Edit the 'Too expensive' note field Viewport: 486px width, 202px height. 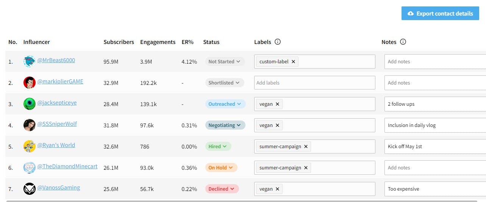tap(435, 189)
